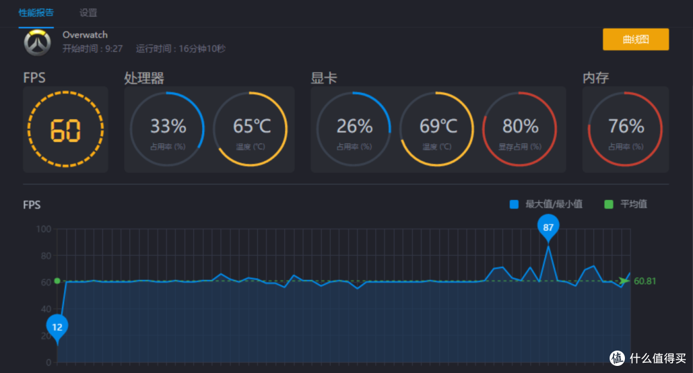This screenshot has height=373, width=693.
Task: Select the FPS 60 dashed gauge
Action: [x=65, y=129]
